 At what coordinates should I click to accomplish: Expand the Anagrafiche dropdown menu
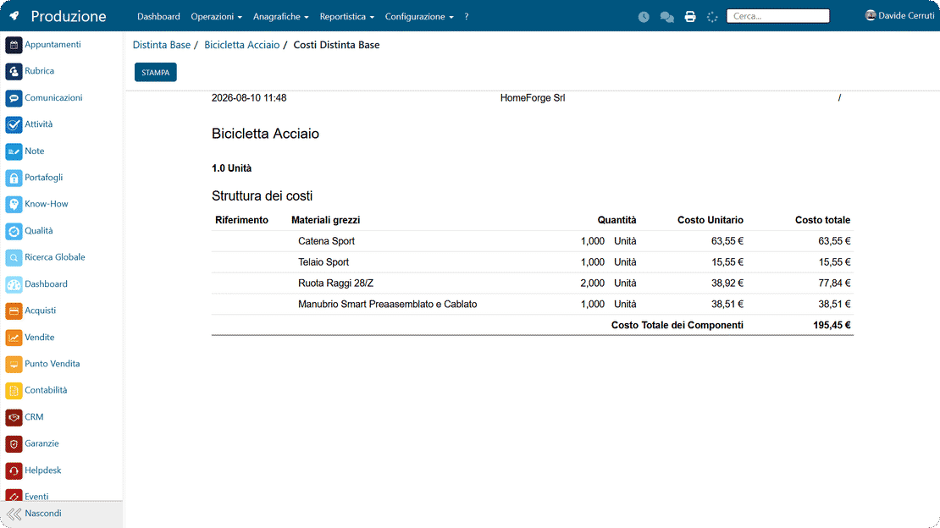click(280, 17)
